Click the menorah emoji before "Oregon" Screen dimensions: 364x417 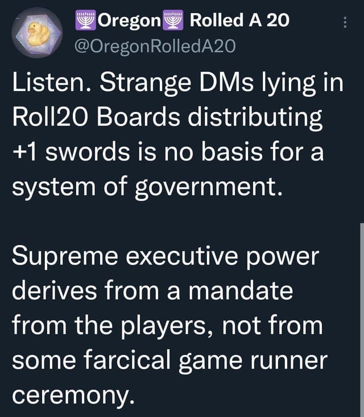tap(87, 20)
